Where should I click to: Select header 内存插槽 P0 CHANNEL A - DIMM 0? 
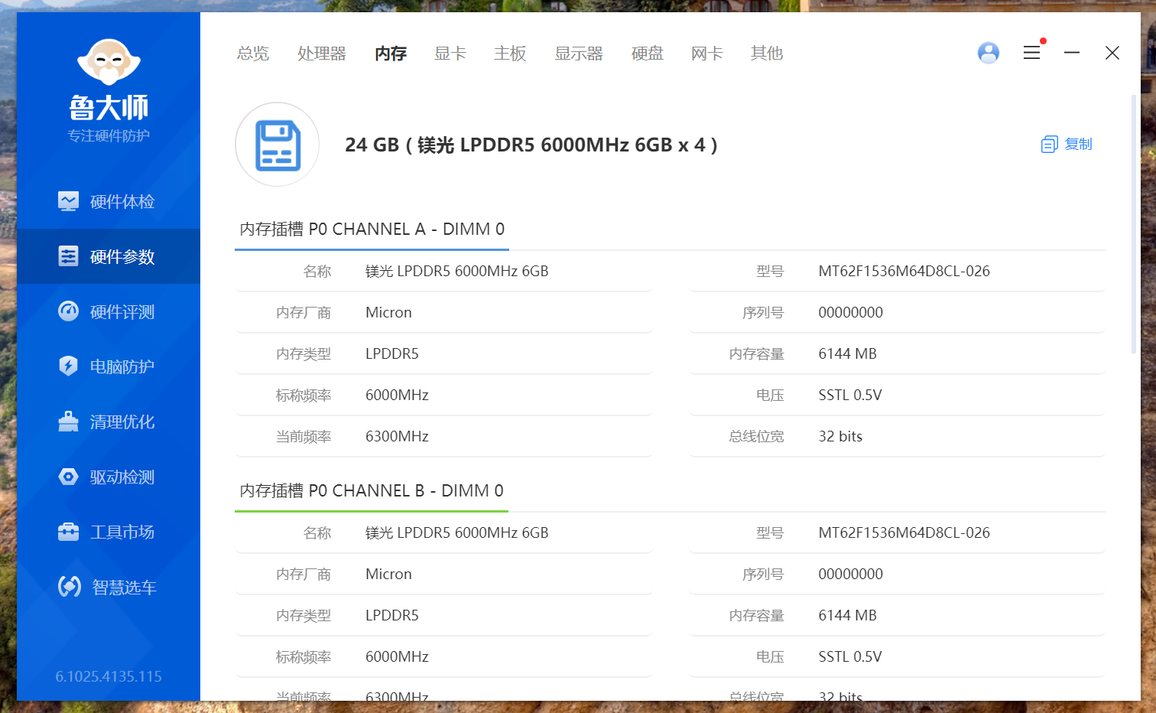pyautogui.click(x=372, y=230)
